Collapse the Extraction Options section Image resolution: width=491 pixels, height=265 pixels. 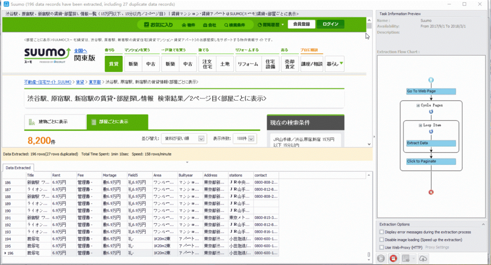[x=483, y=224]
